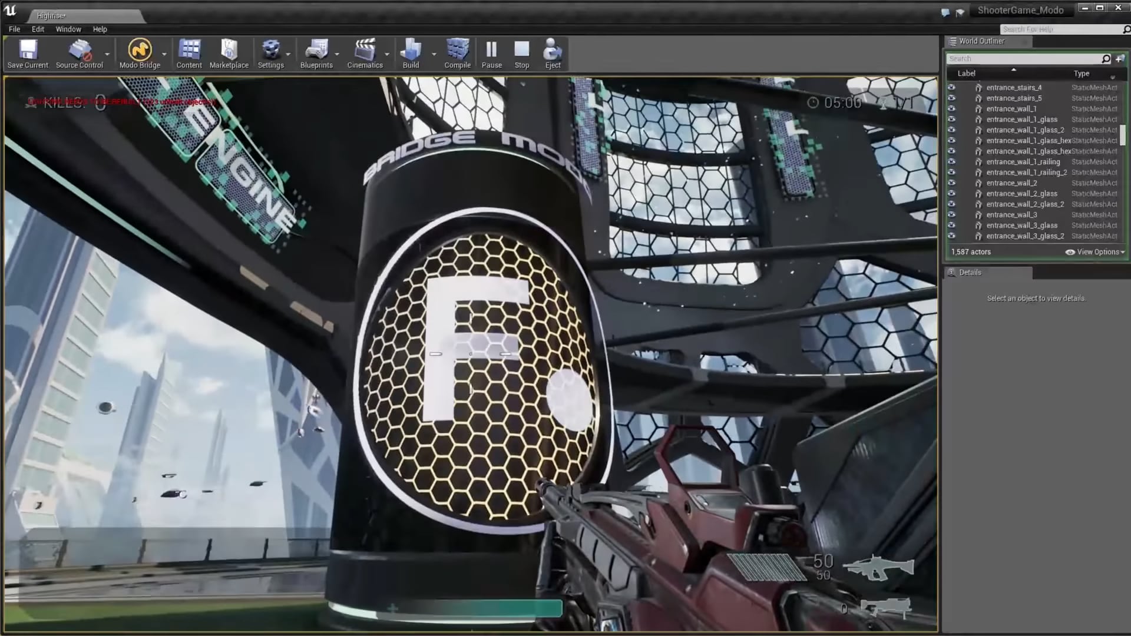The height and width of the screenshot is (636, 1131).
Task: Pause the play-in-editor session
Action: pos(491,50)
